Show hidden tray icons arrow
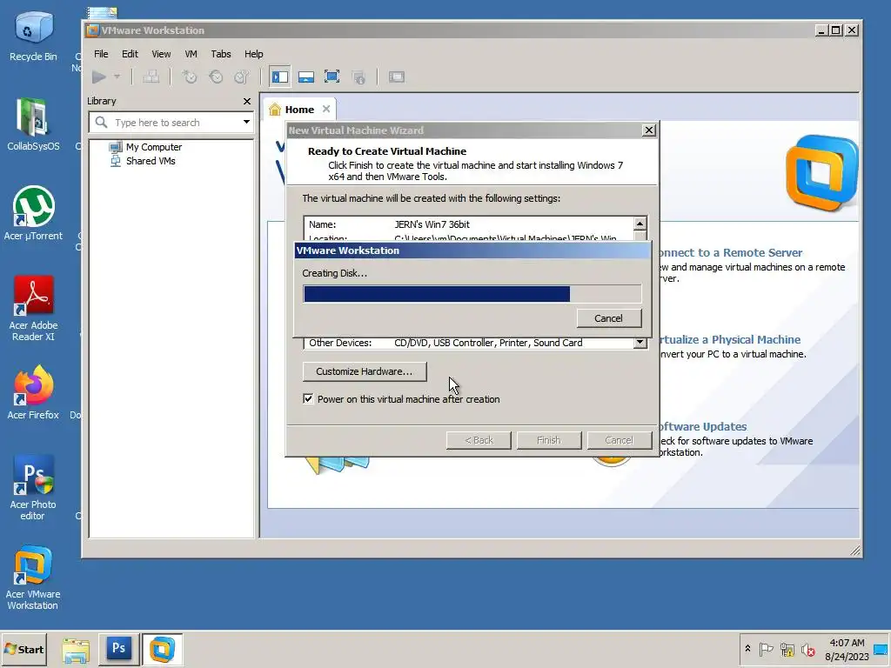The height and width of the screenshot is (668, 891). [x=747, y=649]
